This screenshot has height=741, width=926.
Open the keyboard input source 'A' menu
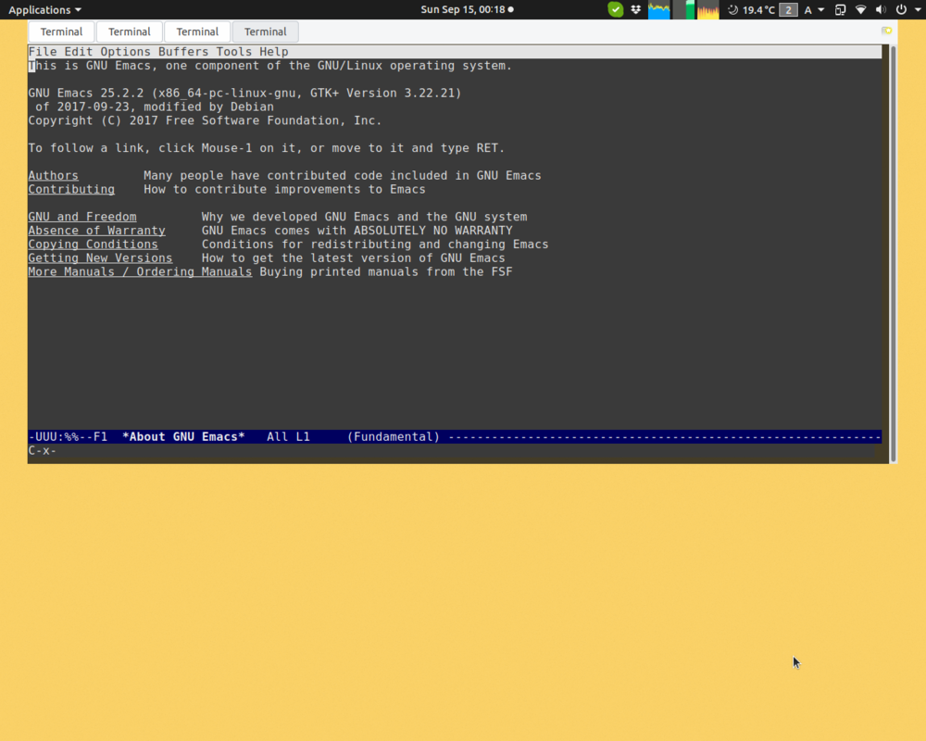814,9
